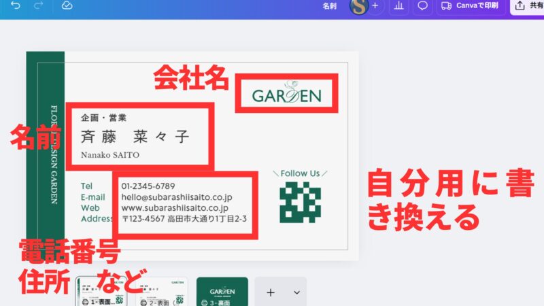This screenshot has height=306, width=544.
Task: Open page thumbnail 1-表面
Action: pos(101,292)
